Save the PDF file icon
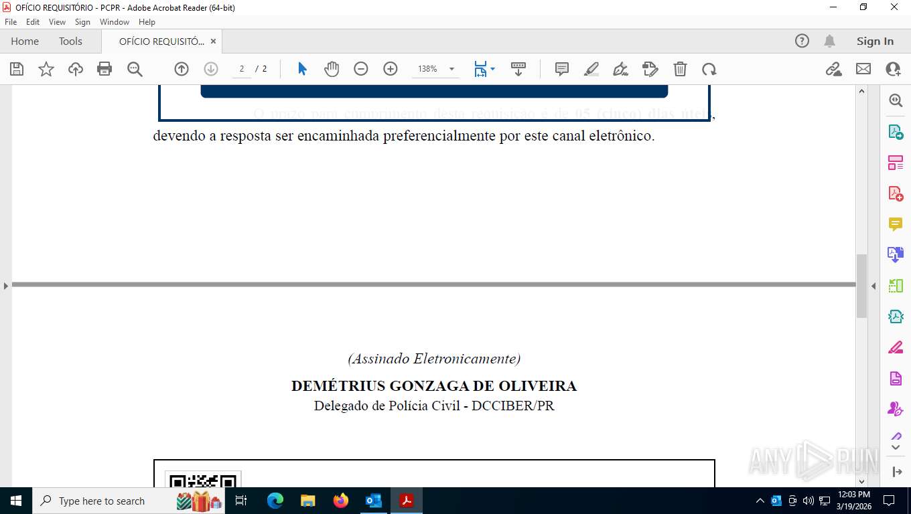911x514 pixels. (x=17, y=69)
